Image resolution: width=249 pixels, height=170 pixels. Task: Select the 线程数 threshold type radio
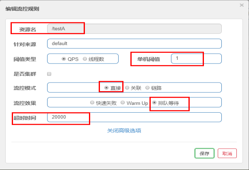tap(85, 59)
